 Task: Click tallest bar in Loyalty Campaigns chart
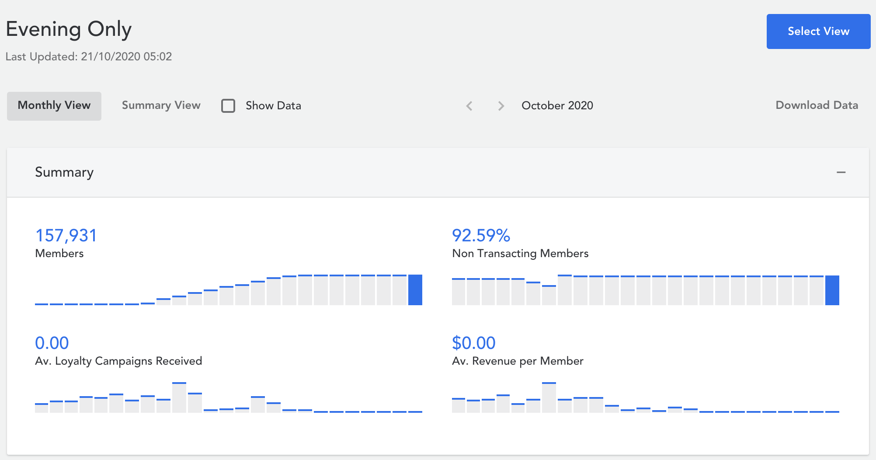[179, 397]
